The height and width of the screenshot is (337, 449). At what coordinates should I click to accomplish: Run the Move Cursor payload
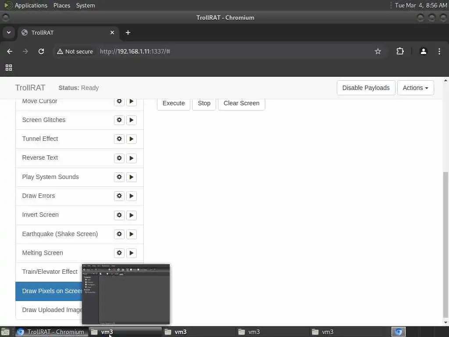click(132, 102)
